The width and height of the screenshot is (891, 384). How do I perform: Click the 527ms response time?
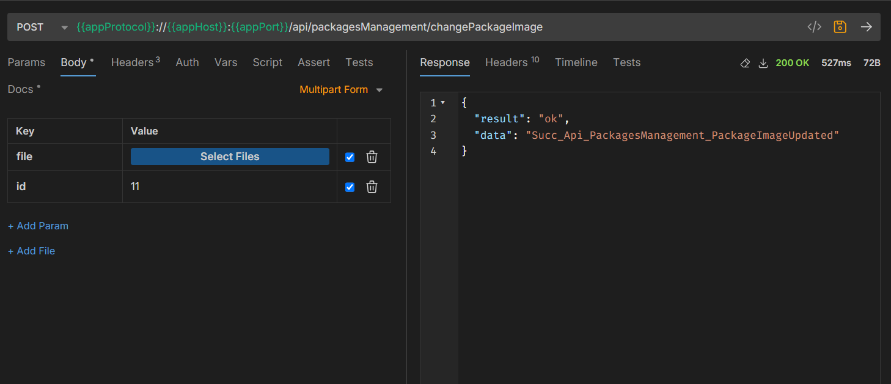coord(836,63)
